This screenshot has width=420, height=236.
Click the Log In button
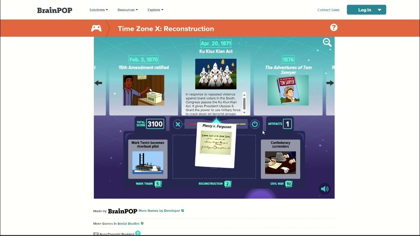(367, 10)
